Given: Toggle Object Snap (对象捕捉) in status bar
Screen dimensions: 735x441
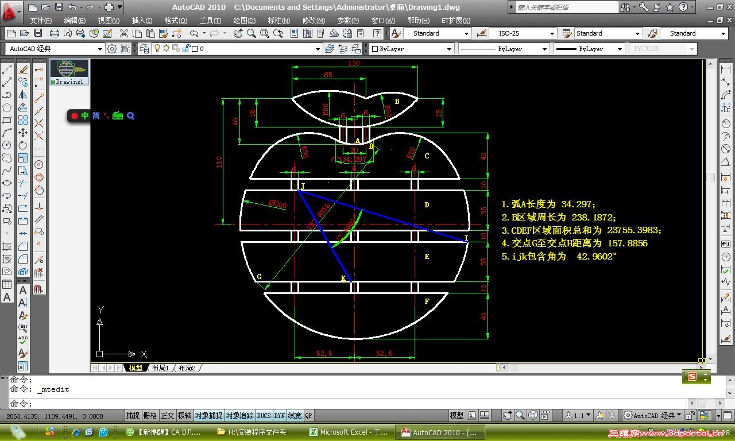Looking at the screenshot, I should click(x=208, y=416).
